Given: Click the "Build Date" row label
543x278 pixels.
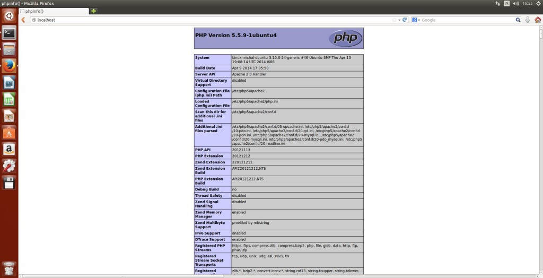Looking at the screenshot, I should 205,68.
